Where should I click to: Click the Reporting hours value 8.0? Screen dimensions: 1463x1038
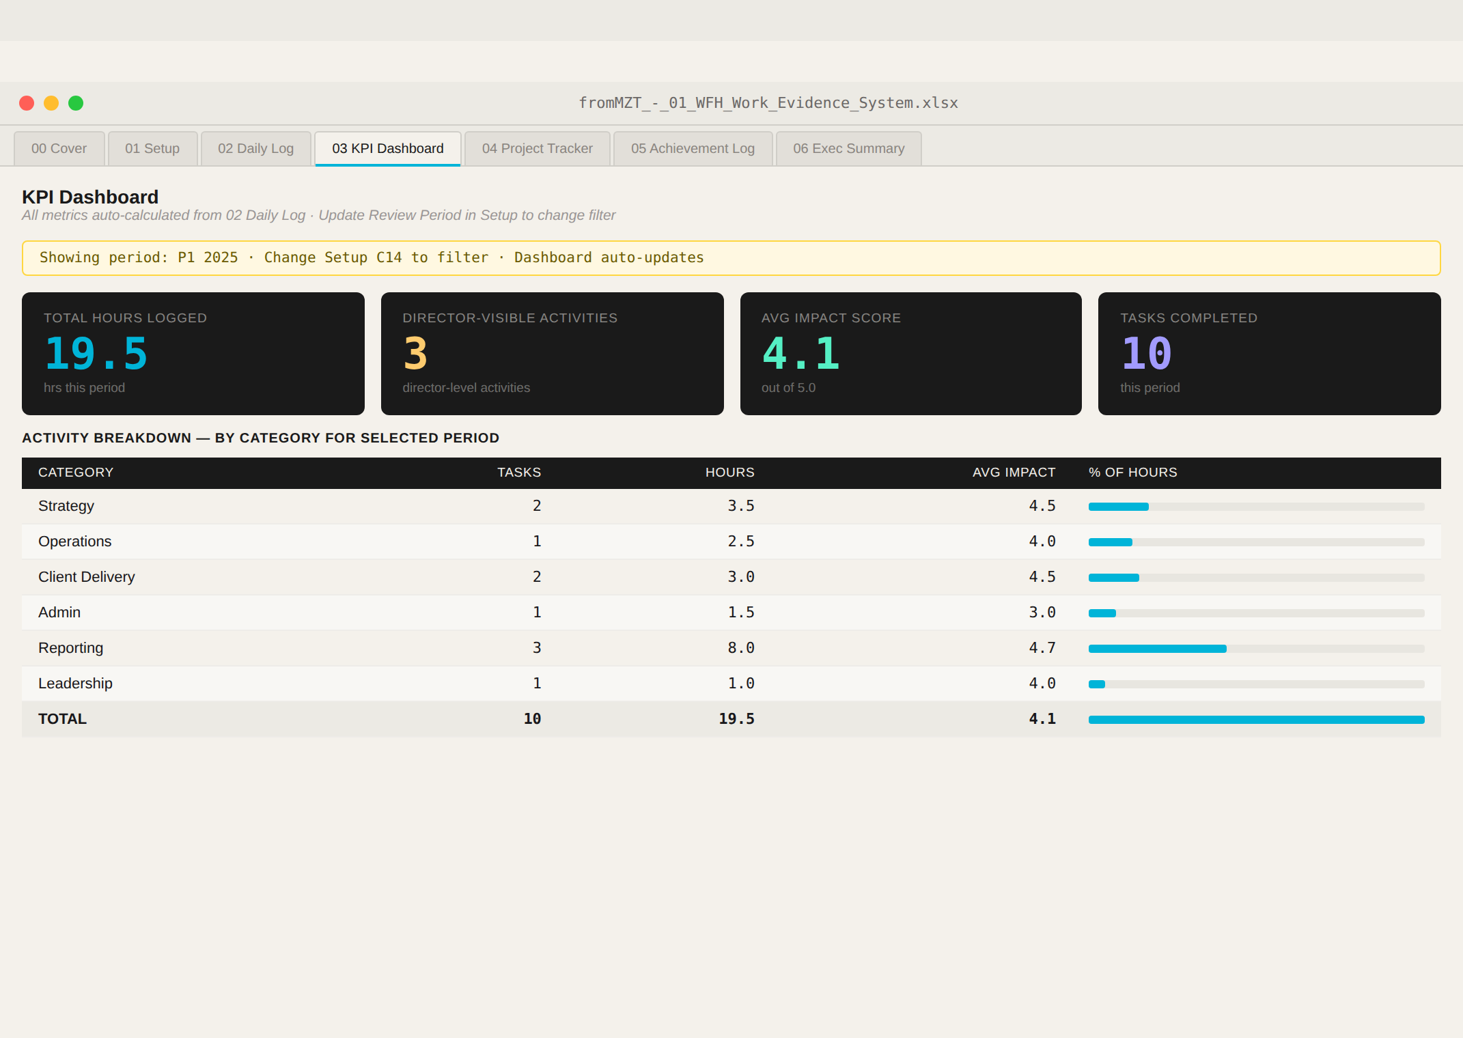(741, 648)
